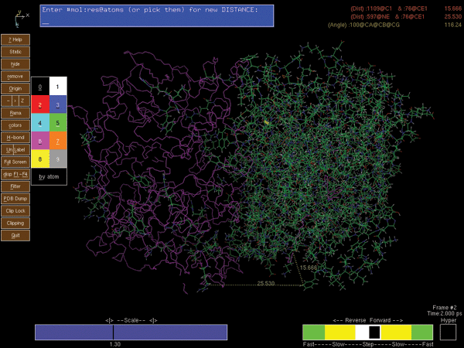Select the 'by atom' coloring option
The image size is (464, 348).
[x=49, y=176]
